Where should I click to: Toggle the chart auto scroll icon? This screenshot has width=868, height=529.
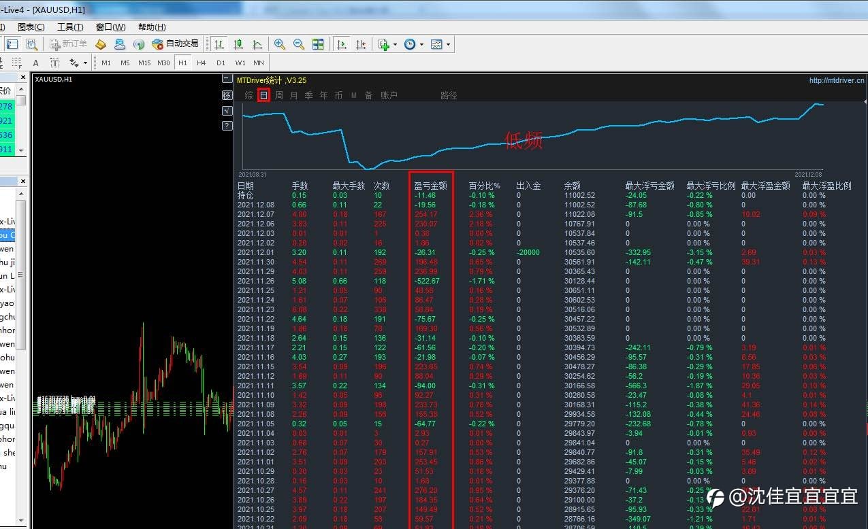click(x=342, y=44)
